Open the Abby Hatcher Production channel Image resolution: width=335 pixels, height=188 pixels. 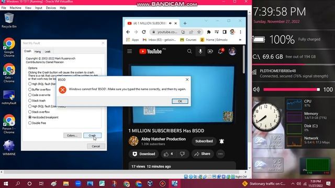point(163,139)
